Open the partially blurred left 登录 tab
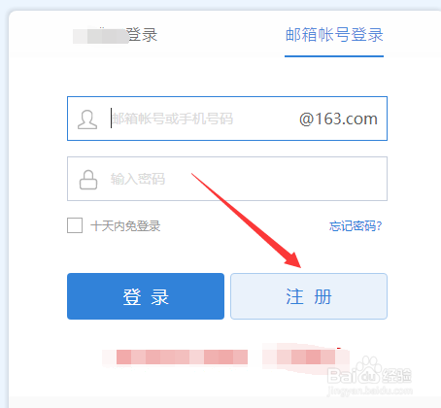Image resolution: width=441 pixels, height=408 pixels. pos(116,35)
